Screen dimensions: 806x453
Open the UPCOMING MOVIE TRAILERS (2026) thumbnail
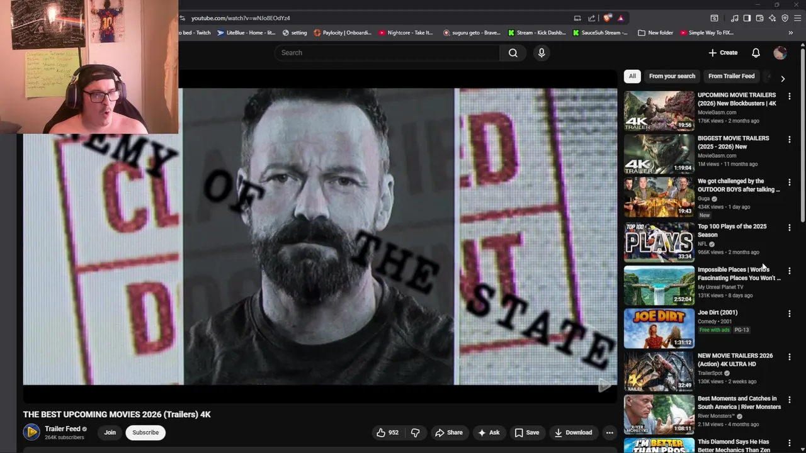click(x=659, y=111)
